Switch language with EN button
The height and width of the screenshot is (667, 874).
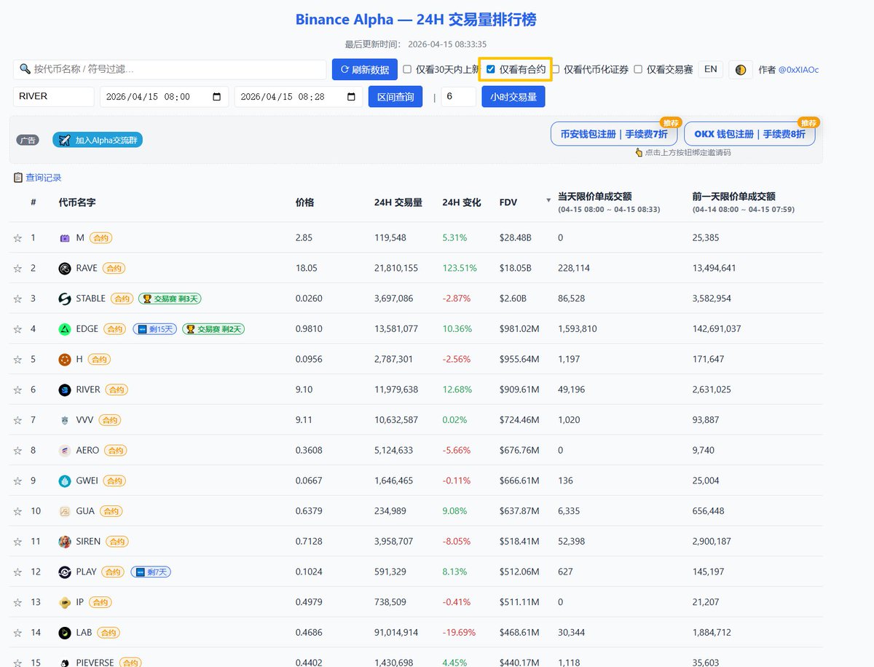[711, 70]
